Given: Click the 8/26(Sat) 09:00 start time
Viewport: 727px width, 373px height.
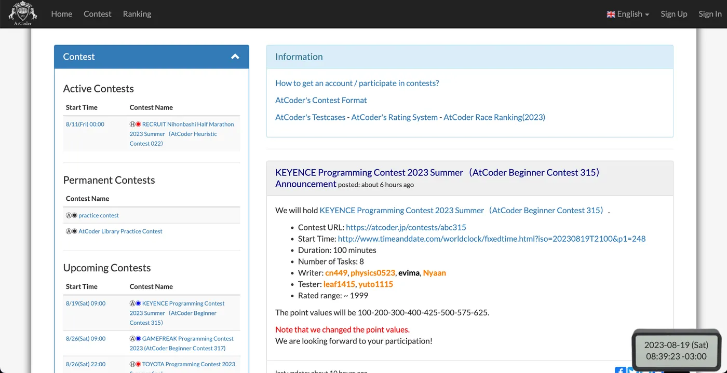Looking at the screenshot, I should [86, 339].
